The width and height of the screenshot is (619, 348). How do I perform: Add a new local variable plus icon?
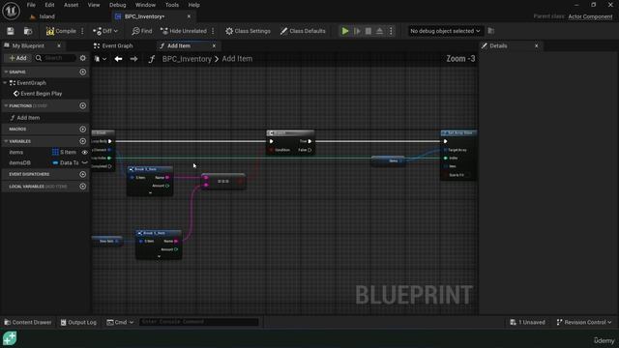pos(82,187)
